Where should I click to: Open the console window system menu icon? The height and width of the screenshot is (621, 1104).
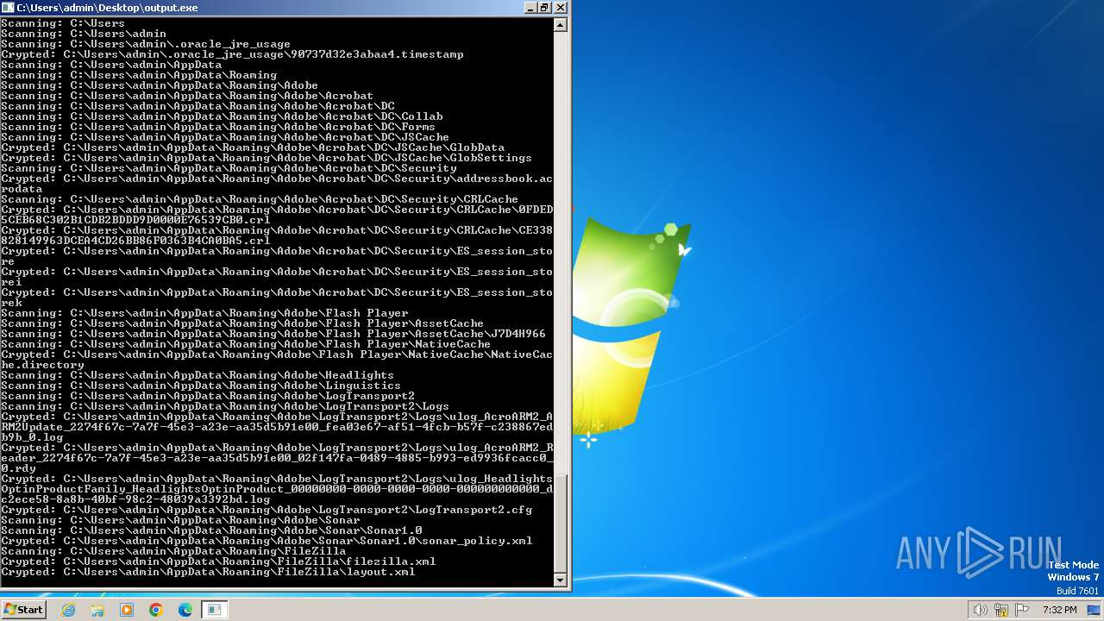pyautogui.click(x=8, y=7)
